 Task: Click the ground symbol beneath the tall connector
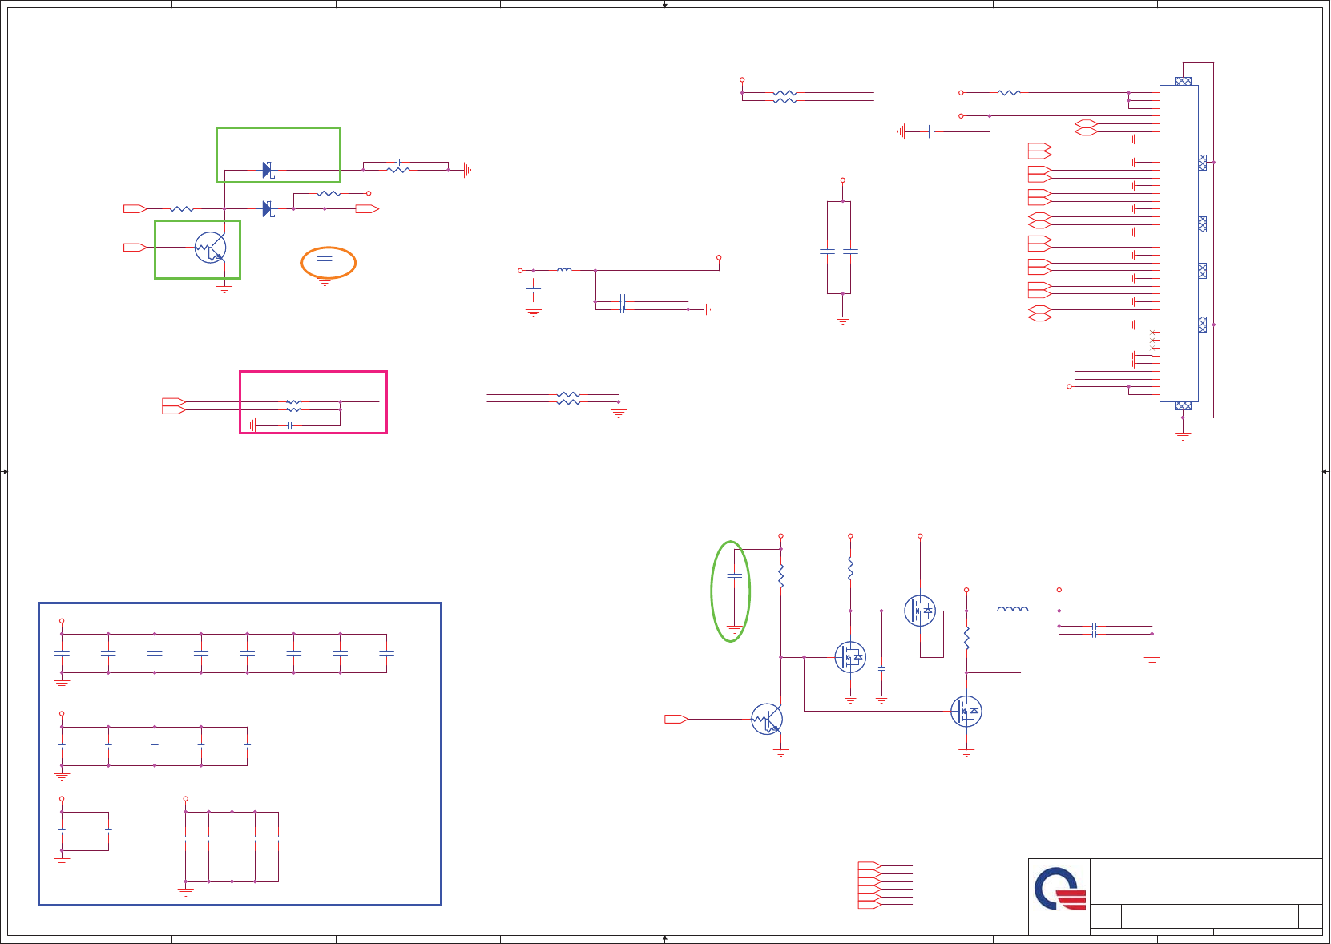(x=1183, y=436)
